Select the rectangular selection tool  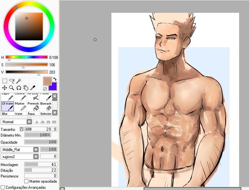(5, 81)
